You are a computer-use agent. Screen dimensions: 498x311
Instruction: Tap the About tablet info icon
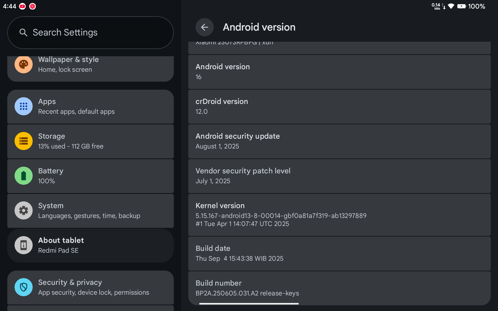tap(23, 245)
